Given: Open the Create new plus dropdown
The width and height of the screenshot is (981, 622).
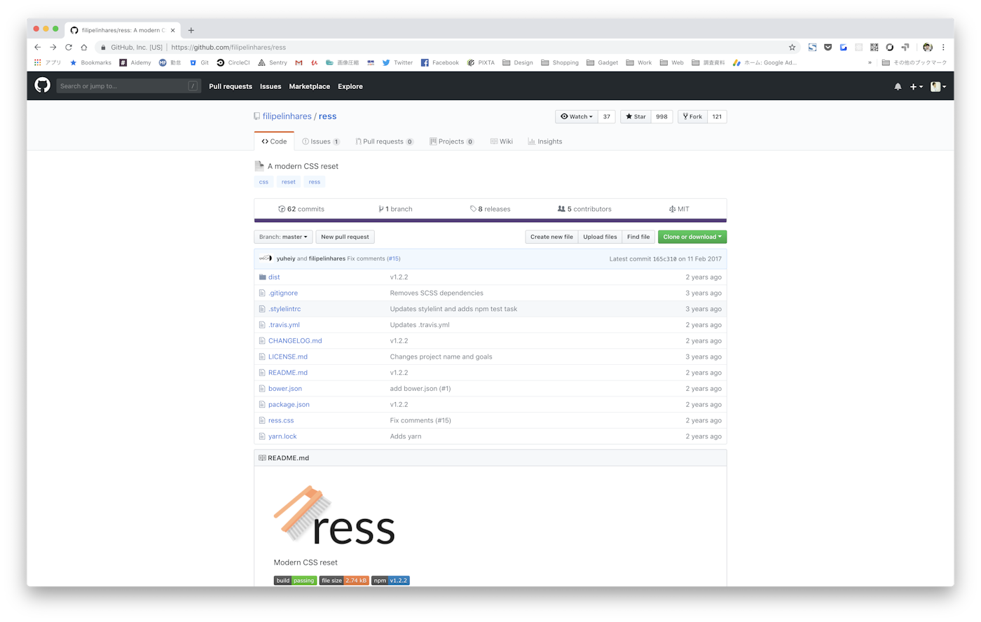Looking at the screenshot, I should tap(916, 87).
